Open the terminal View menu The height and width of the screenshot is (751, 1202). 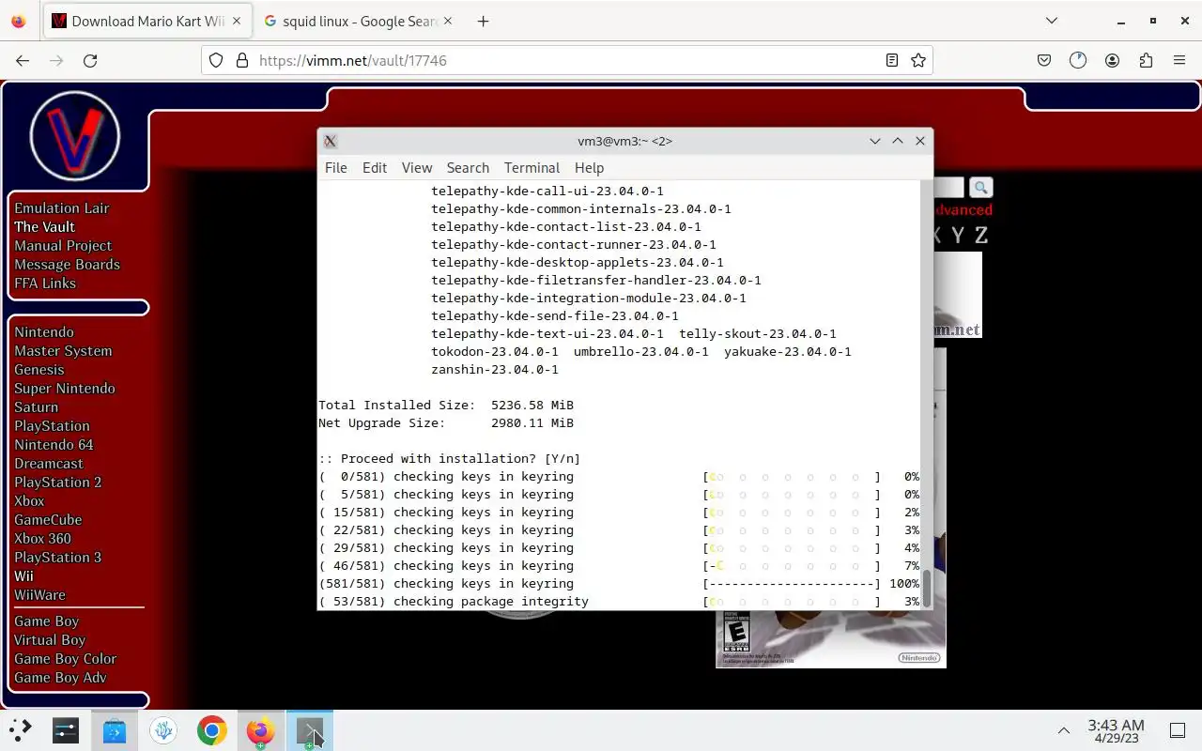point(417,167)
